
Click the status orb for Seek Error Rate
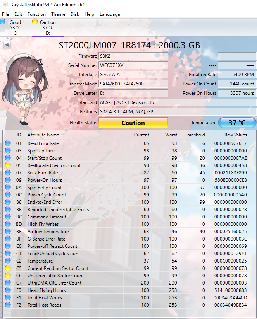point(8,172)
